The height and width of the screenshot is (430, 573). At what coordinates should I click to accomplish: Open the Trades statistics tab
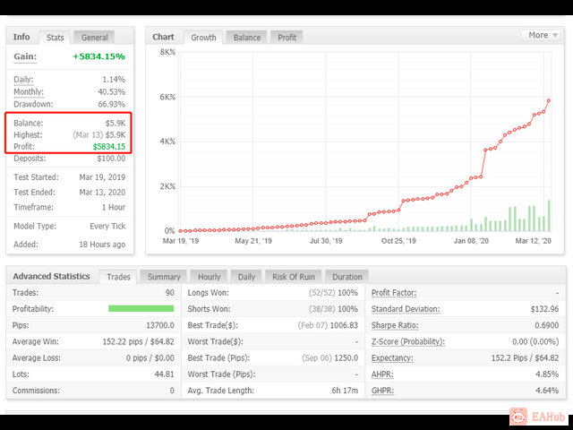point(118,277)
